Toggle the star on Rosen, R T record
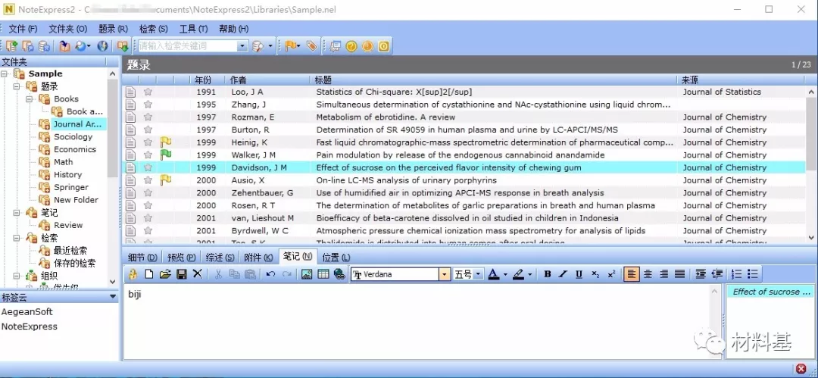This screenshot has width=818, height=378. click(148, 205)
